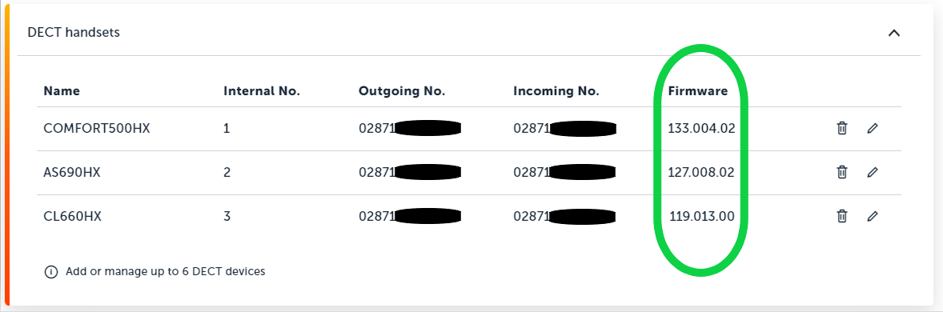This screenshot has height=312, width=943.
Task: Edit the CL660HX handset entry
Action: [x=872, y=216]
